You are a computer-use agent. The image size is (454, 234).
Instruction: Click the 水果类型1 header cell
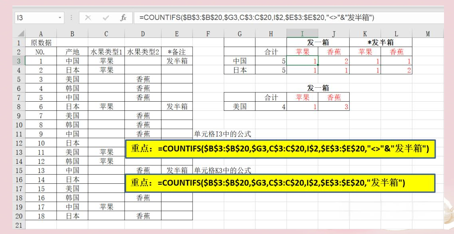click(x=106, y=52)
